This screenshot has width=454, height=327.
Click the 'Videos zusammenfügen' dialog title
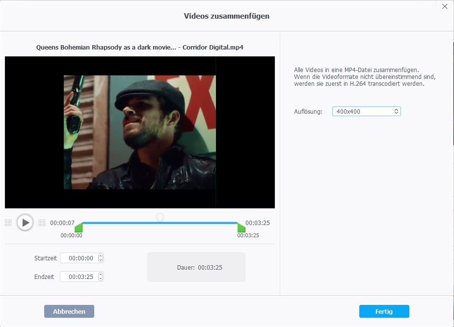click(x=227, y=16)
